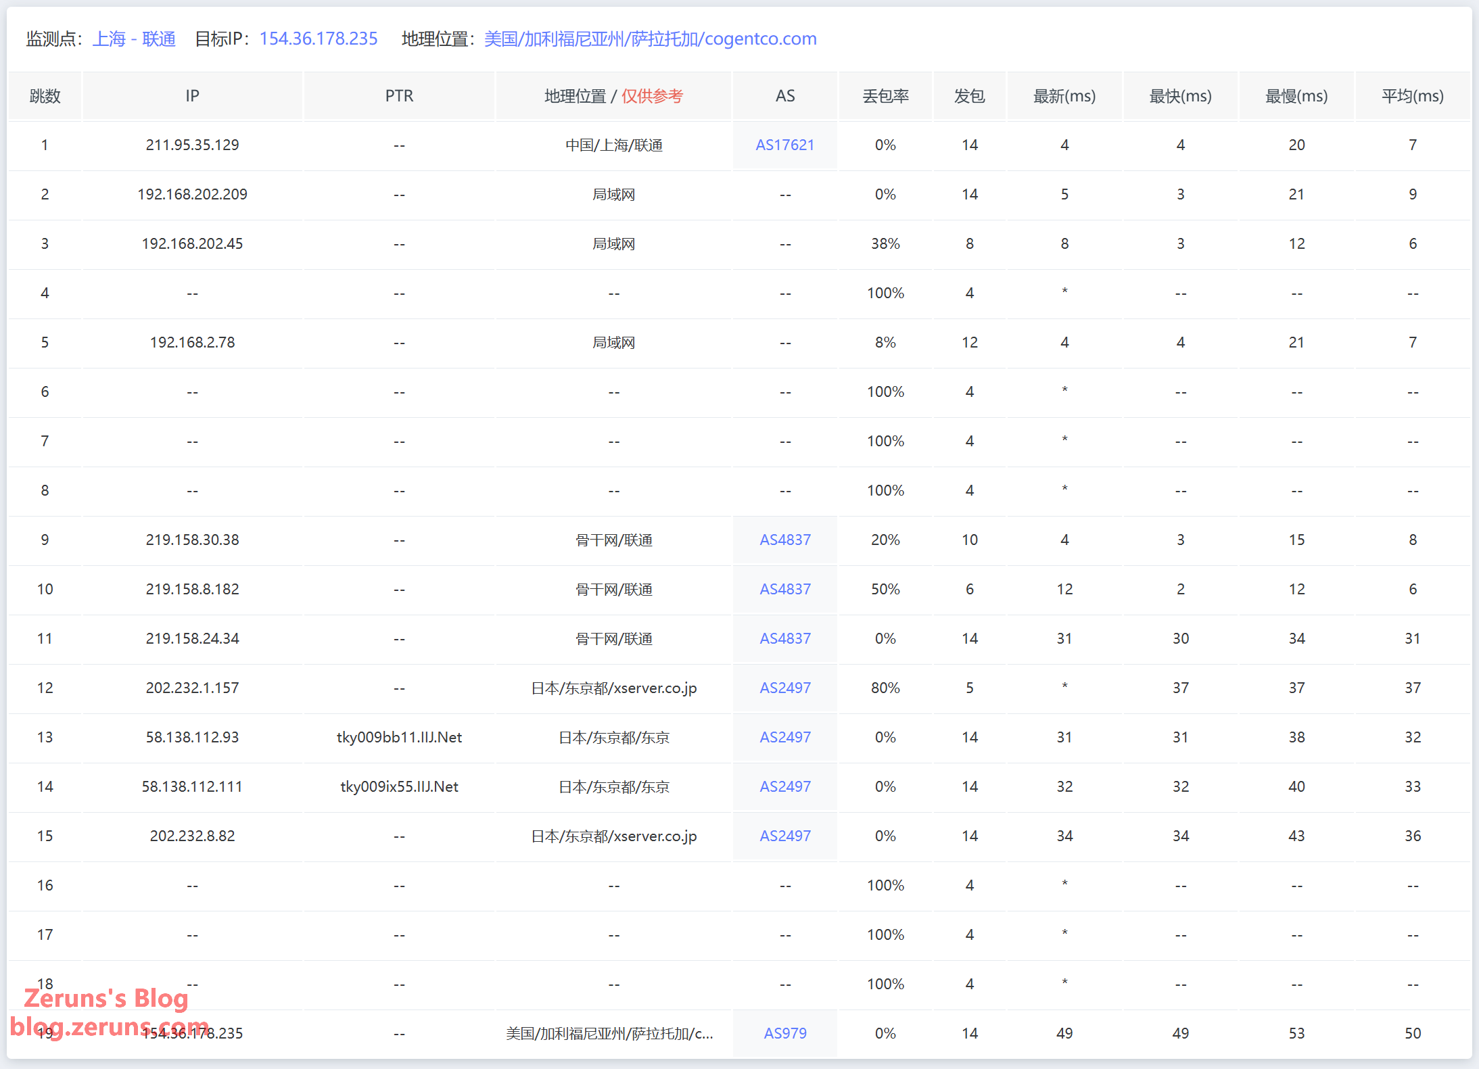Click the 平均(ms) column header
This screenshot has width=1479, height=1069.
(x=1412, y=96)
